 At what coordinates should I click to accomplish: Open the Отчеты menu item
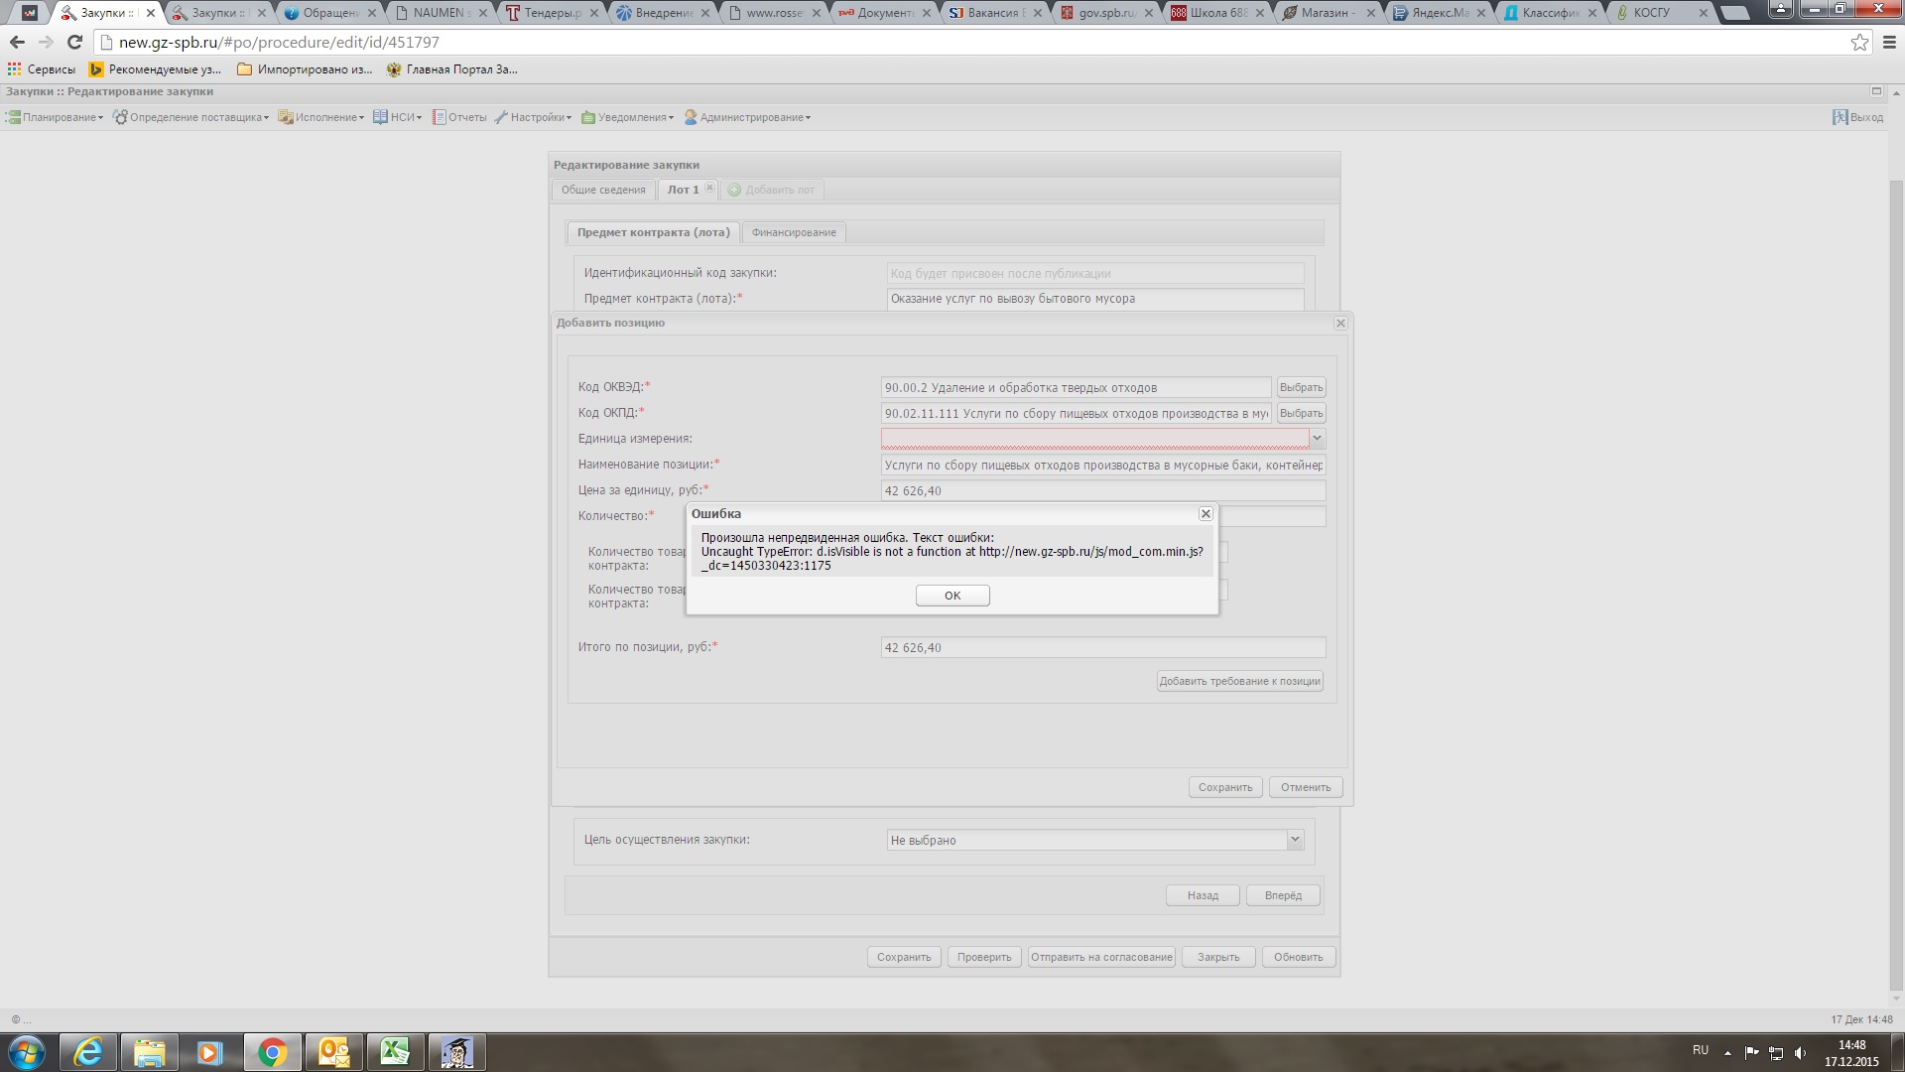click(459, 117)
